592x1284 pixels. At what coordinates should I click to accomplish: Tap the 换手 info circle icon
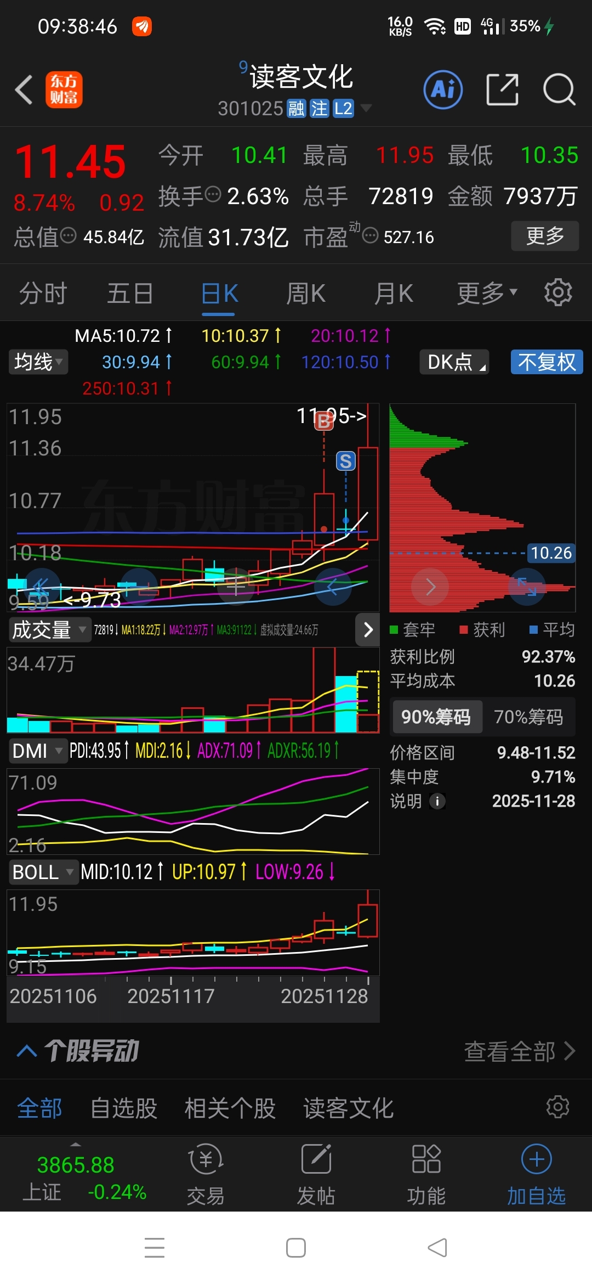pos(213,194)
